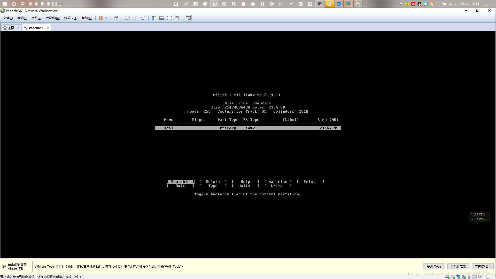Click the pause virtual machine icon
The image size is (496, 279).
(101, 18)
